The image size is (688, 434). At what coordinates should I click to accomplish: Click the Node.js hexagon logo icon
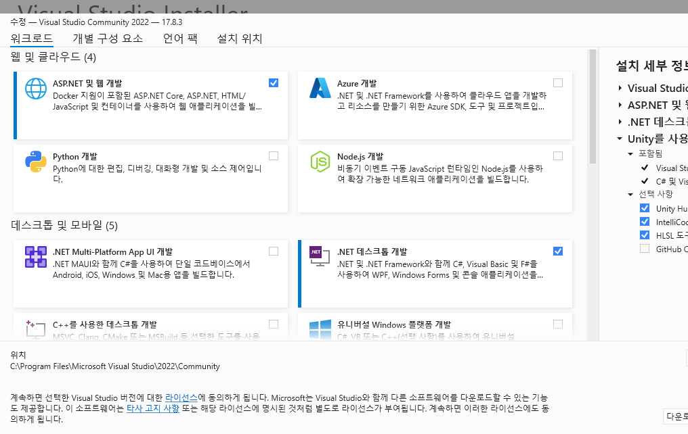coord(320,161)
